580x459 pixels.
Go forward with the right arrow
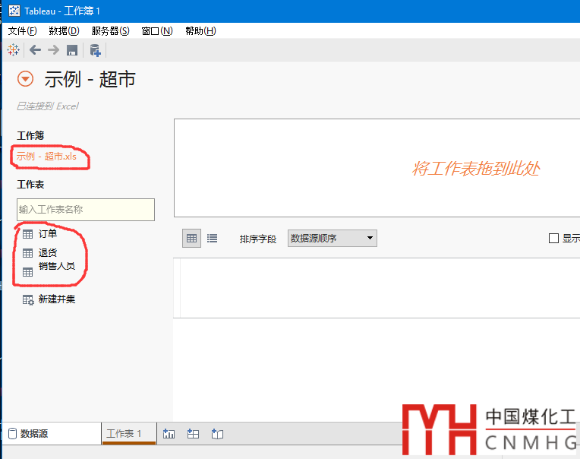54,49
